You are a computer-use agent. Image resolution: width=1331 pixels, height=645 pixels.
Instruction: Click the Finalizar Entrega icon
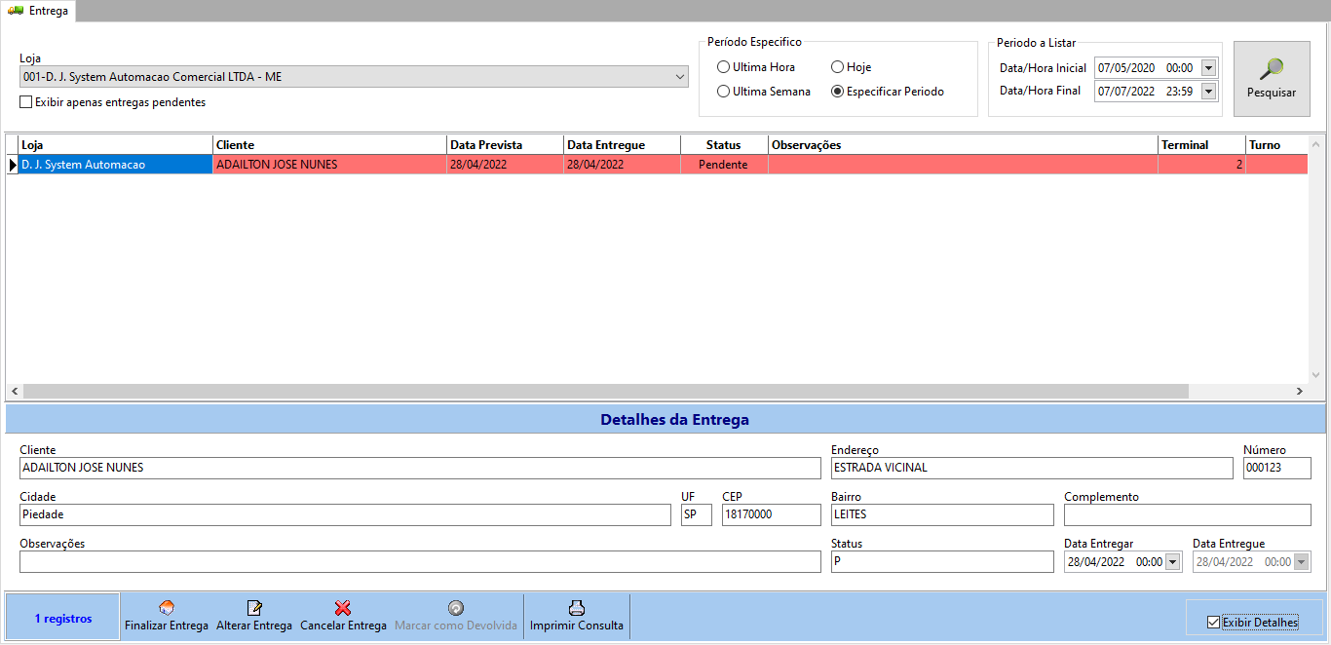click(x=167, y=608)
